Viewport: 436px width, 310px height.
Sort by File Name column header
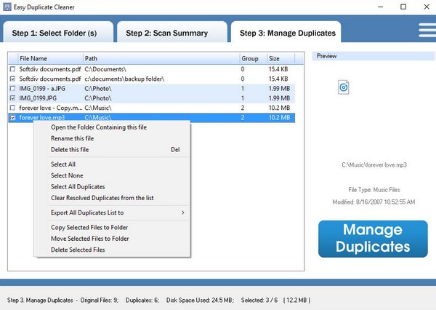point(50,58)
